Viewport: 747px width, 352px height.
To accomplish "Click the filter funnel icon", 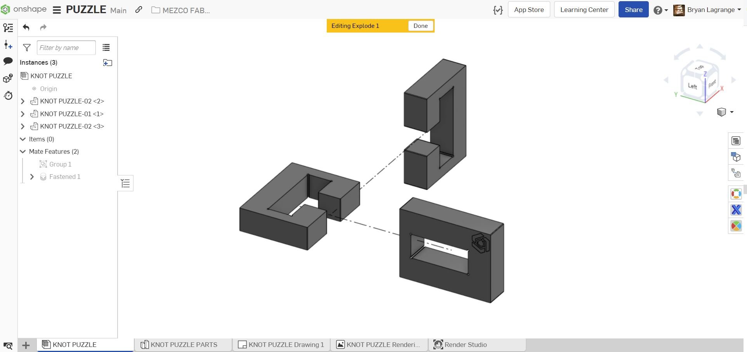I will pos(27,48).
